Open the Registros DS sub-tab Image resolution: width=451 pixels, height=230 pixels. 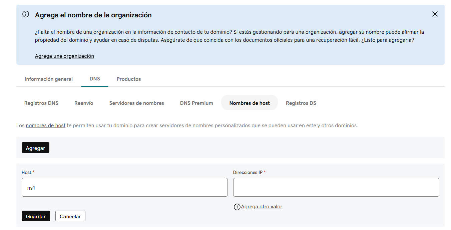click(x=301, y=103)
